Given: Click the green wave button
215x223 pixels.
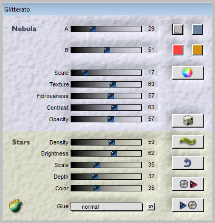Looking at the screenshot, I should 188,142.
